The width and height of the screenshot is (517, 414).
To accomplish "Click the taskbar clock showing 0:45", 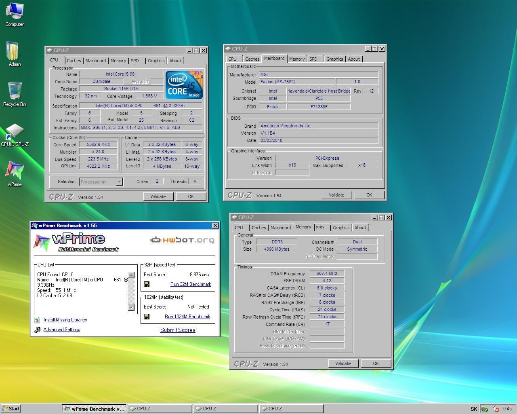I will tap(507, 409).
